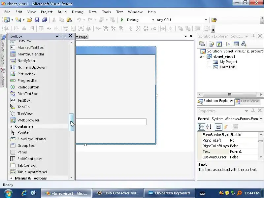Screen dimensions: 264x198
Task: Choose the TreeView control in the Toolbox
Action: pos(25,114)
